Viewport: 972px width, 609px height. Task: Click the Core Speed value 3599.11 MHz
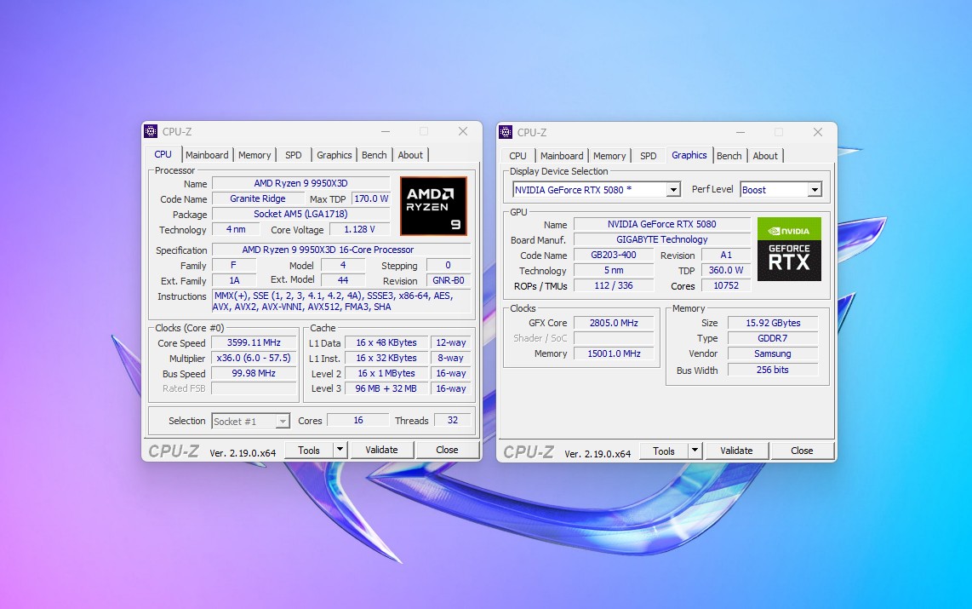[x=254, y=342]
